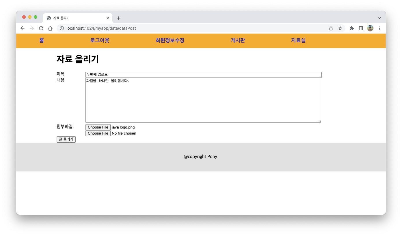The height and width of the screenshot is (236, 402).
Task: Click the 제목 input with 두번째 업로드
Action: click(204, 75)
